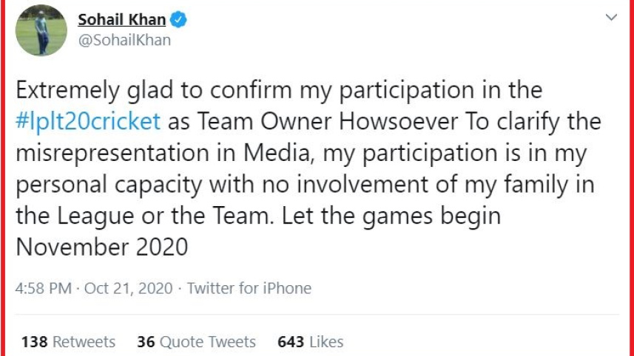
Task: Open the #Iplt20cricket hashtag
Action: [x=88, y=122]
